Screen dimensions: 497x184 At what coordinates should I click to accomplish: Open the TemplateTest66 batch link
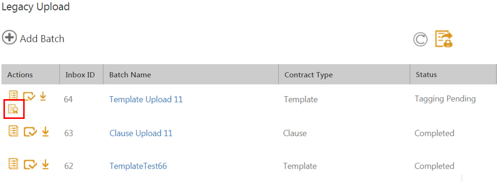[x=138, y=166]
